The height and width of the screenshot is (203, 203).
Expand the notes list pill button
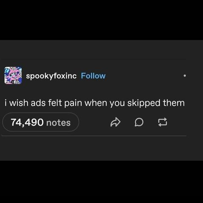pos(41,122)
